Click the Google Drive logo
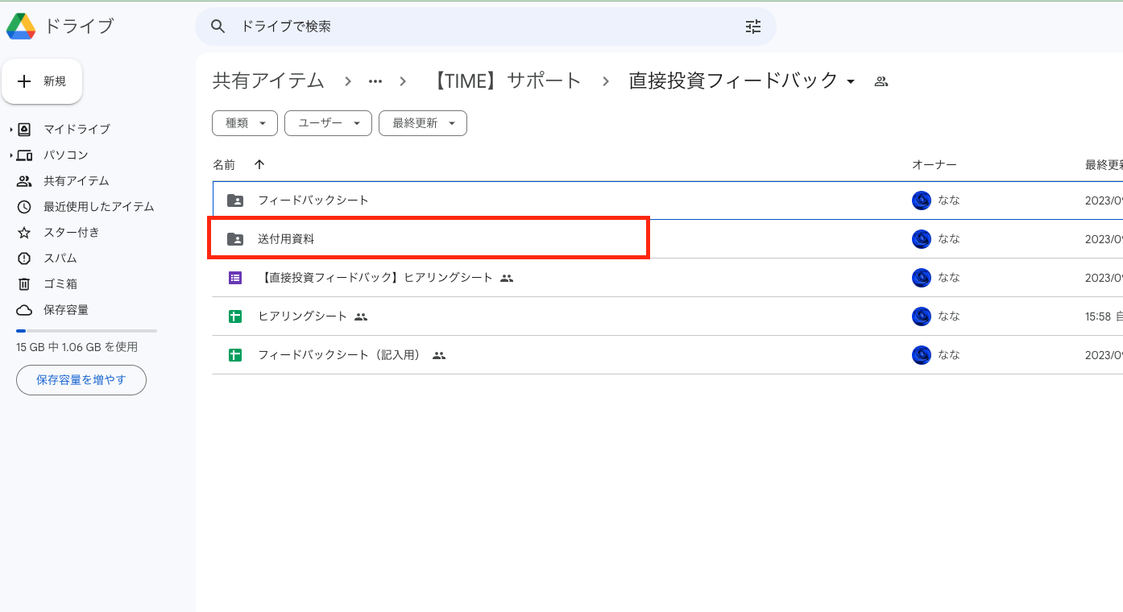 click(21, 26)
